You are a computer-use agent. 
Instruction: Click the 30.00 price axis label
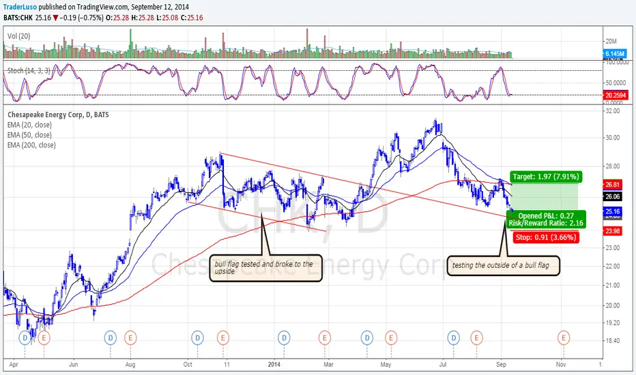click(613, 138)
